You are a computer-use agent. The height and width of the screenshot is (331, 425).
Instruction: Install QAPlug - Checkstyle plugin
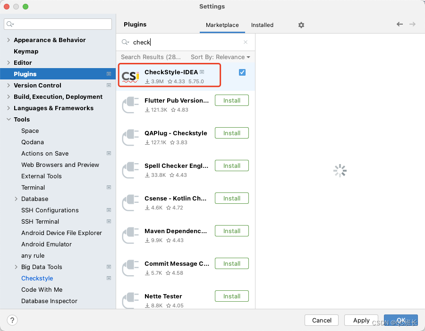(232, 133)
